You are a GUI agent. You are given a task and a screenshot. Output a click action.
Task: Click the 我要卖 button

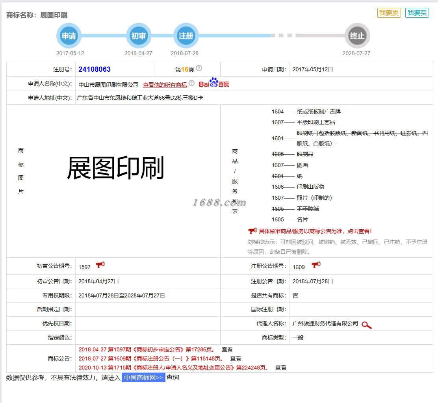(389, 13)
